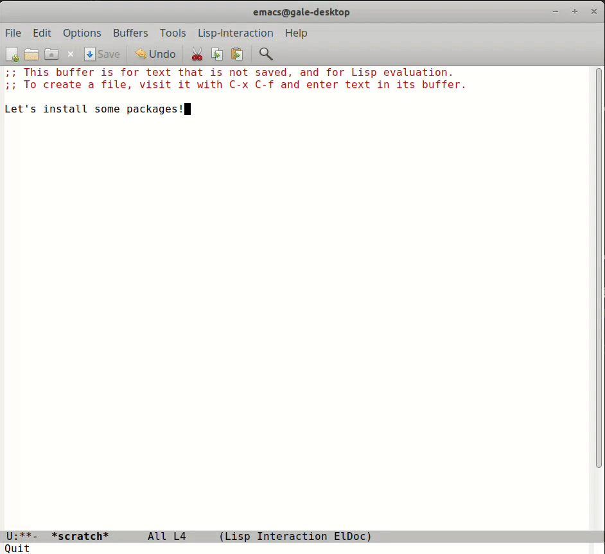
Task: Open the Lisp-Interaction menu
Action: (x=235, y=33)
